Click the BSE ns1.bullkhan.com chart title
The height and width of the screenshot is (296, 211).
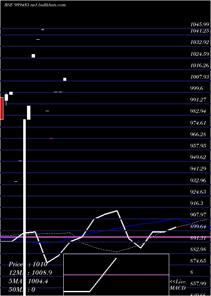click(35, 5)
